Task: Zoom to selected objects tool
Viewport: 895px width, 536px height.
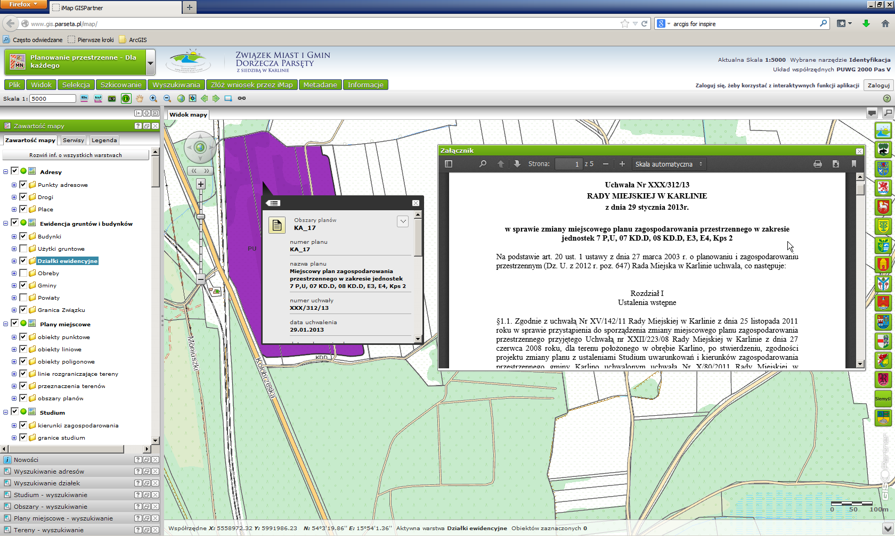Action: (192, 98)
